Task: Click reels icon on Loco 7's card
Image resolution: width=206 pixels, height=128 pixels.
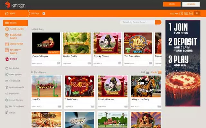Action: coord(60,107)
